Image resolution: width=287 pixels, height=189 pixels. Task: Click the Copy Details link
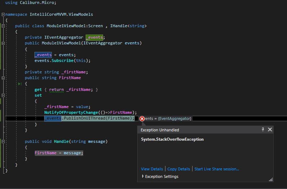179,169
